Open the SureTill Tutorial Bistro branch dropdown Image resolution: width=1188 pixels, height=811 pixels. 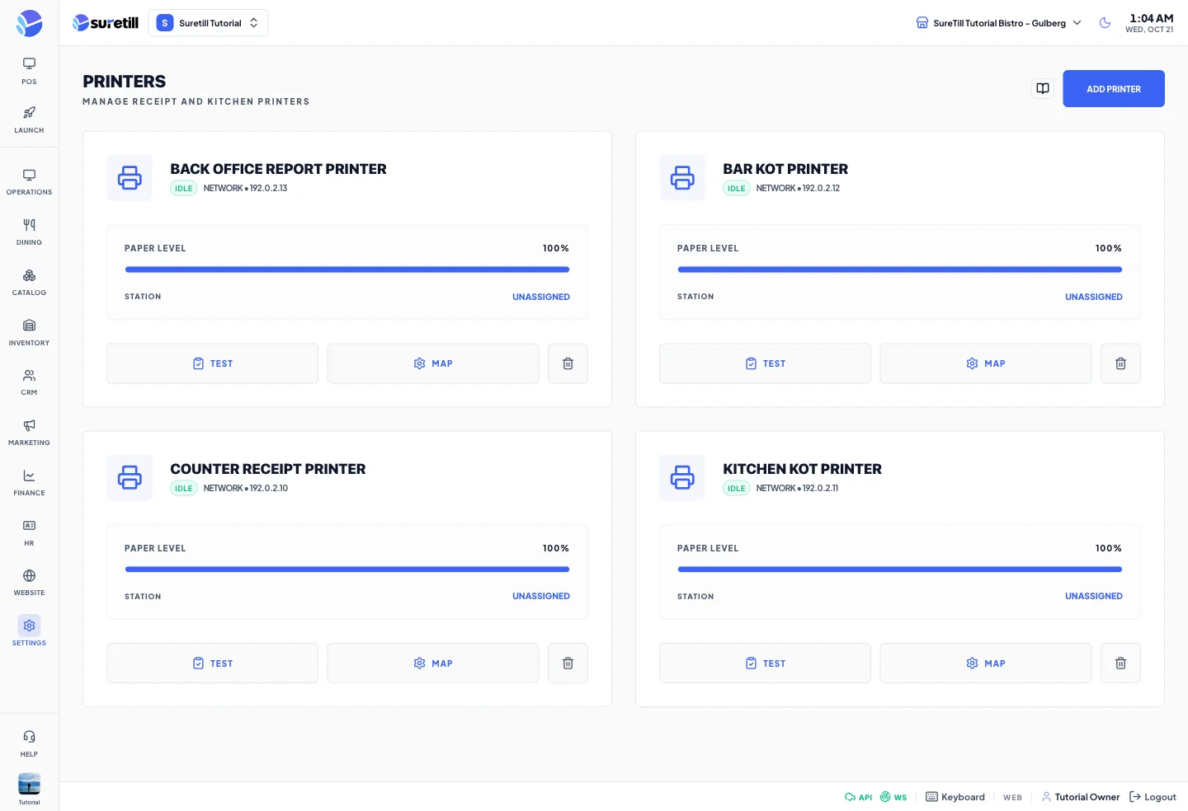click(998, 23)
